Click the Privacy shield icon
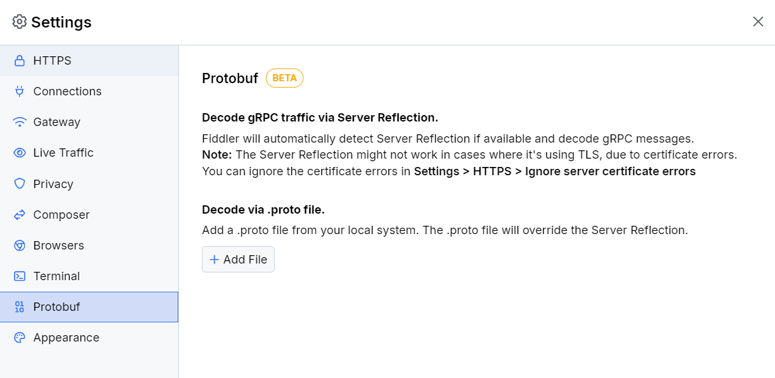 point(20,184)
